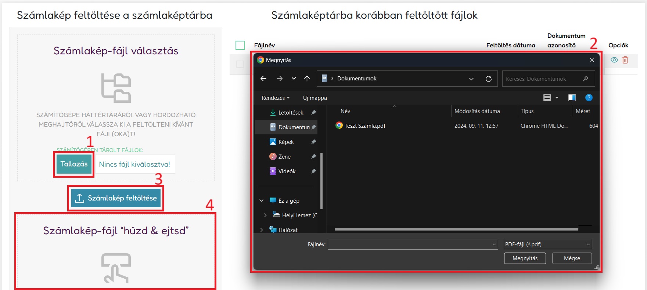Go up one folder level arrow
This screenshot has height=290, width=647.
[x=307, y=79]
